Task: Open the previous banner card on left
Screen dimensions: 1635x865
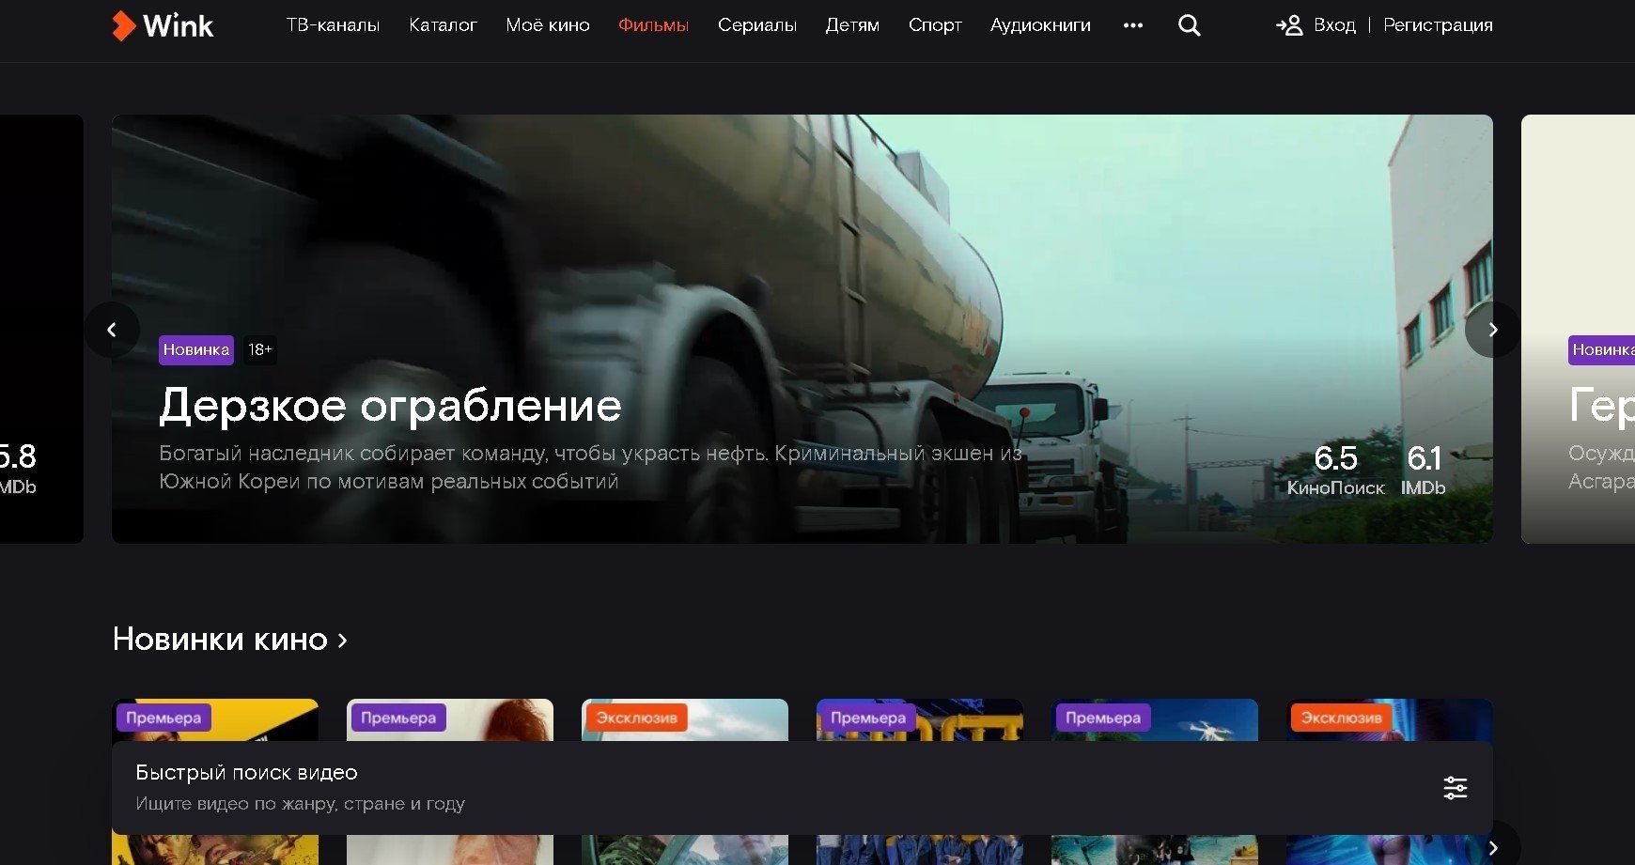Action: (41, 329)
